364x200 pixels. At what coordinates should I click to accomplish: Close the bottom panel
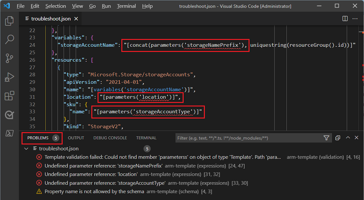pyautogui.click(x=357, y=137)
